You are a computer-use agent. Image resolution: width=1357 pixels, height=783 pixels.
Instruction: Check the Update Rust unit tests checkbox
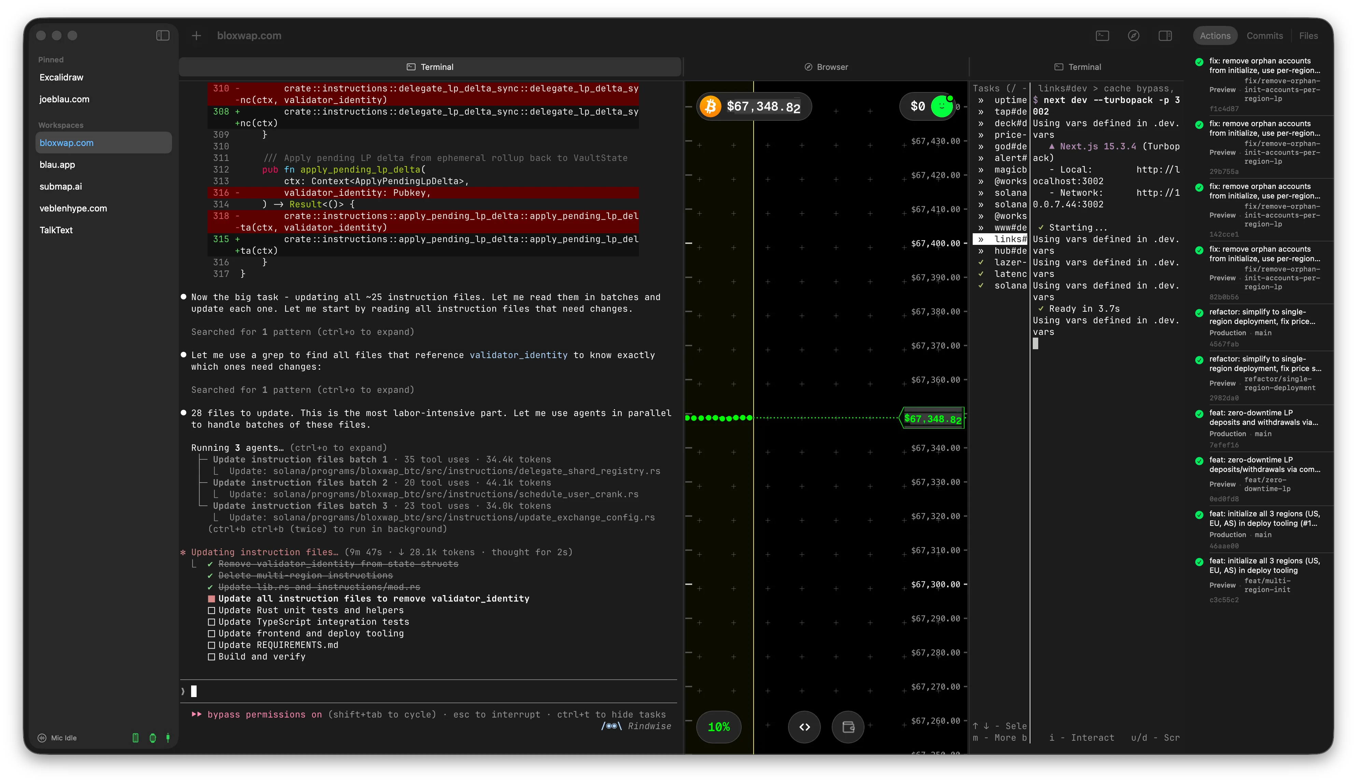(212, 610)
